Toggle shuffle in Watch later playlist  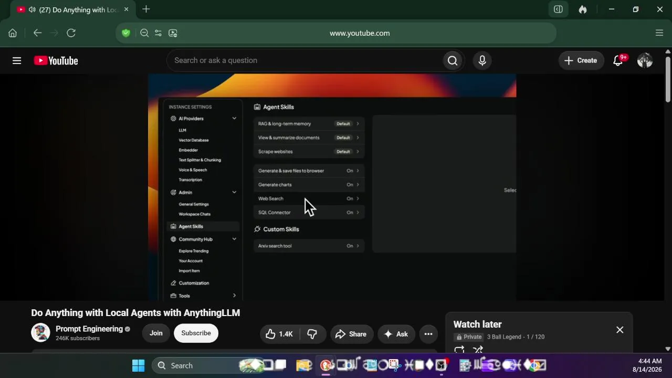478,350
